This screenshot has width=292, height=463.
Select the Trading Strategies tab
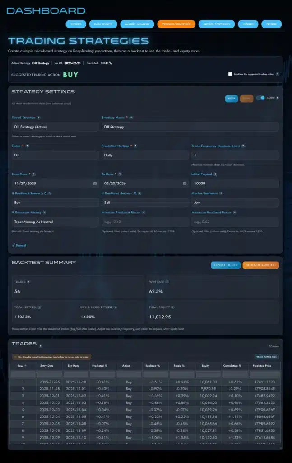[176, 24]
